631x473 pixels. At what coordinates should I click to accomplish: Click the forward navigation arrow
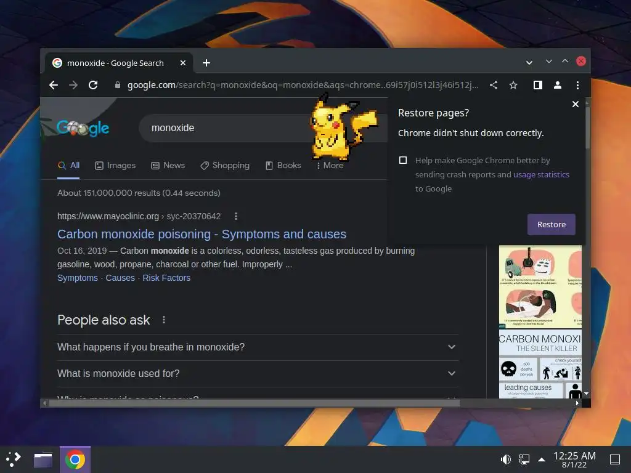73,85
